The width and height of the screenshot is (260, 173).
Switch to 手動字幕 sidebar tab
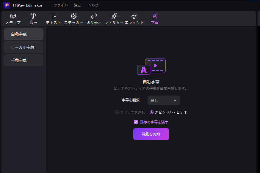24,60
